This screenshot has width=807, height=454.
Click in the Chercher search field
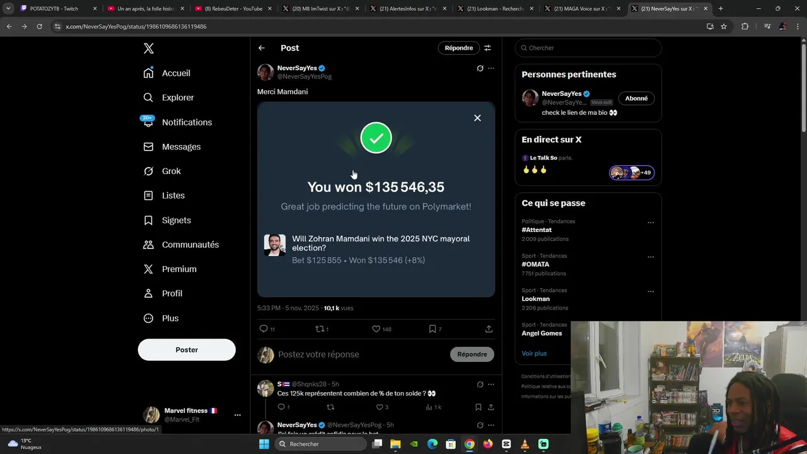coord(588,48)
